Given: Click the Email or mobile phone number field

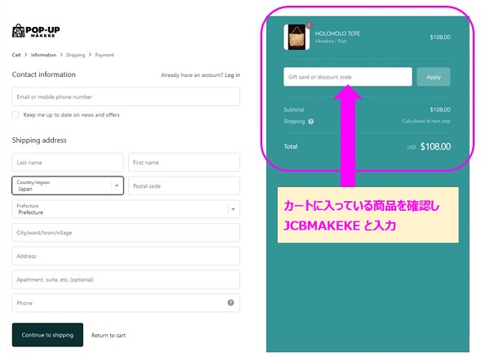Looking at the screenshot, I should coord(126,97).
